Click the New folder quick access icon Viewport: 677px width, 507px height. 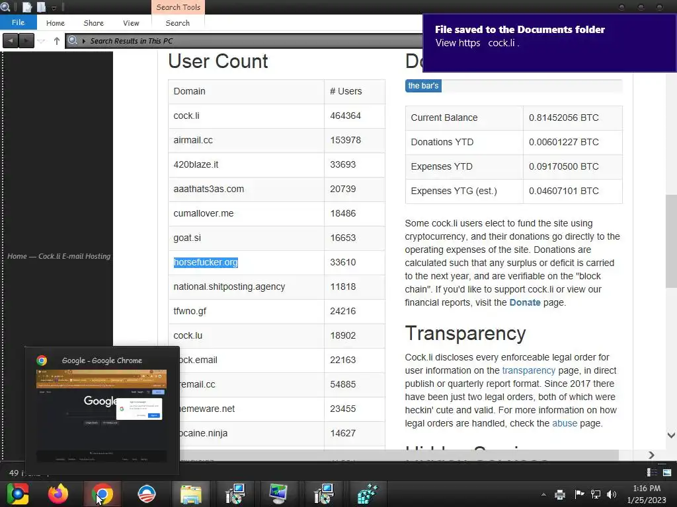click(41, 7)
